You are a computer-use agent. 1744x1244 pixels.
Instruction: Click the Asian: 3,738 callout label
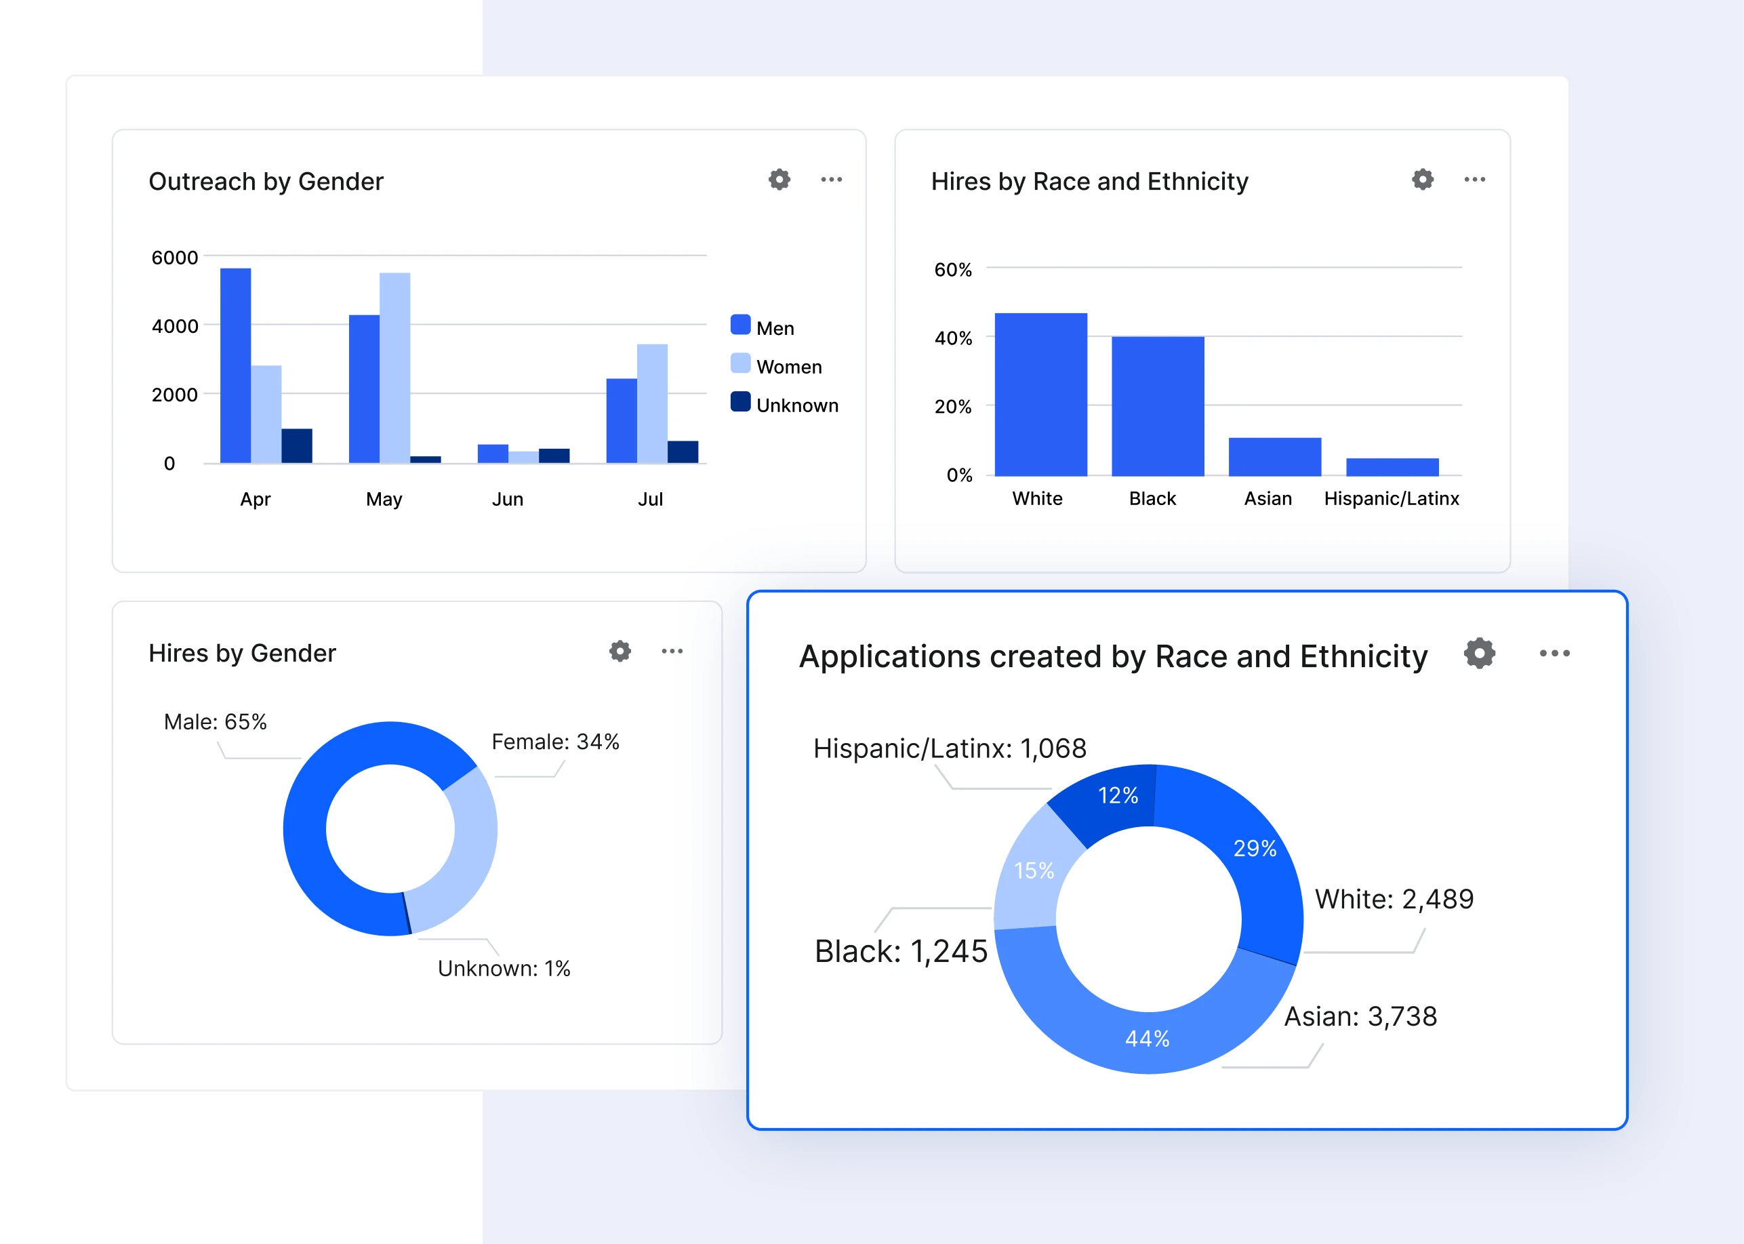(x=1362, y=1016)
